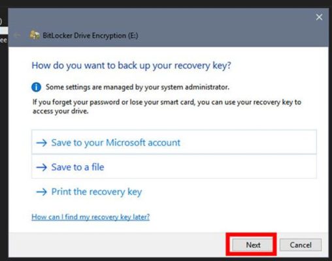Click the recovery key backup heading

pyautogui.click(x=131, y=65)
